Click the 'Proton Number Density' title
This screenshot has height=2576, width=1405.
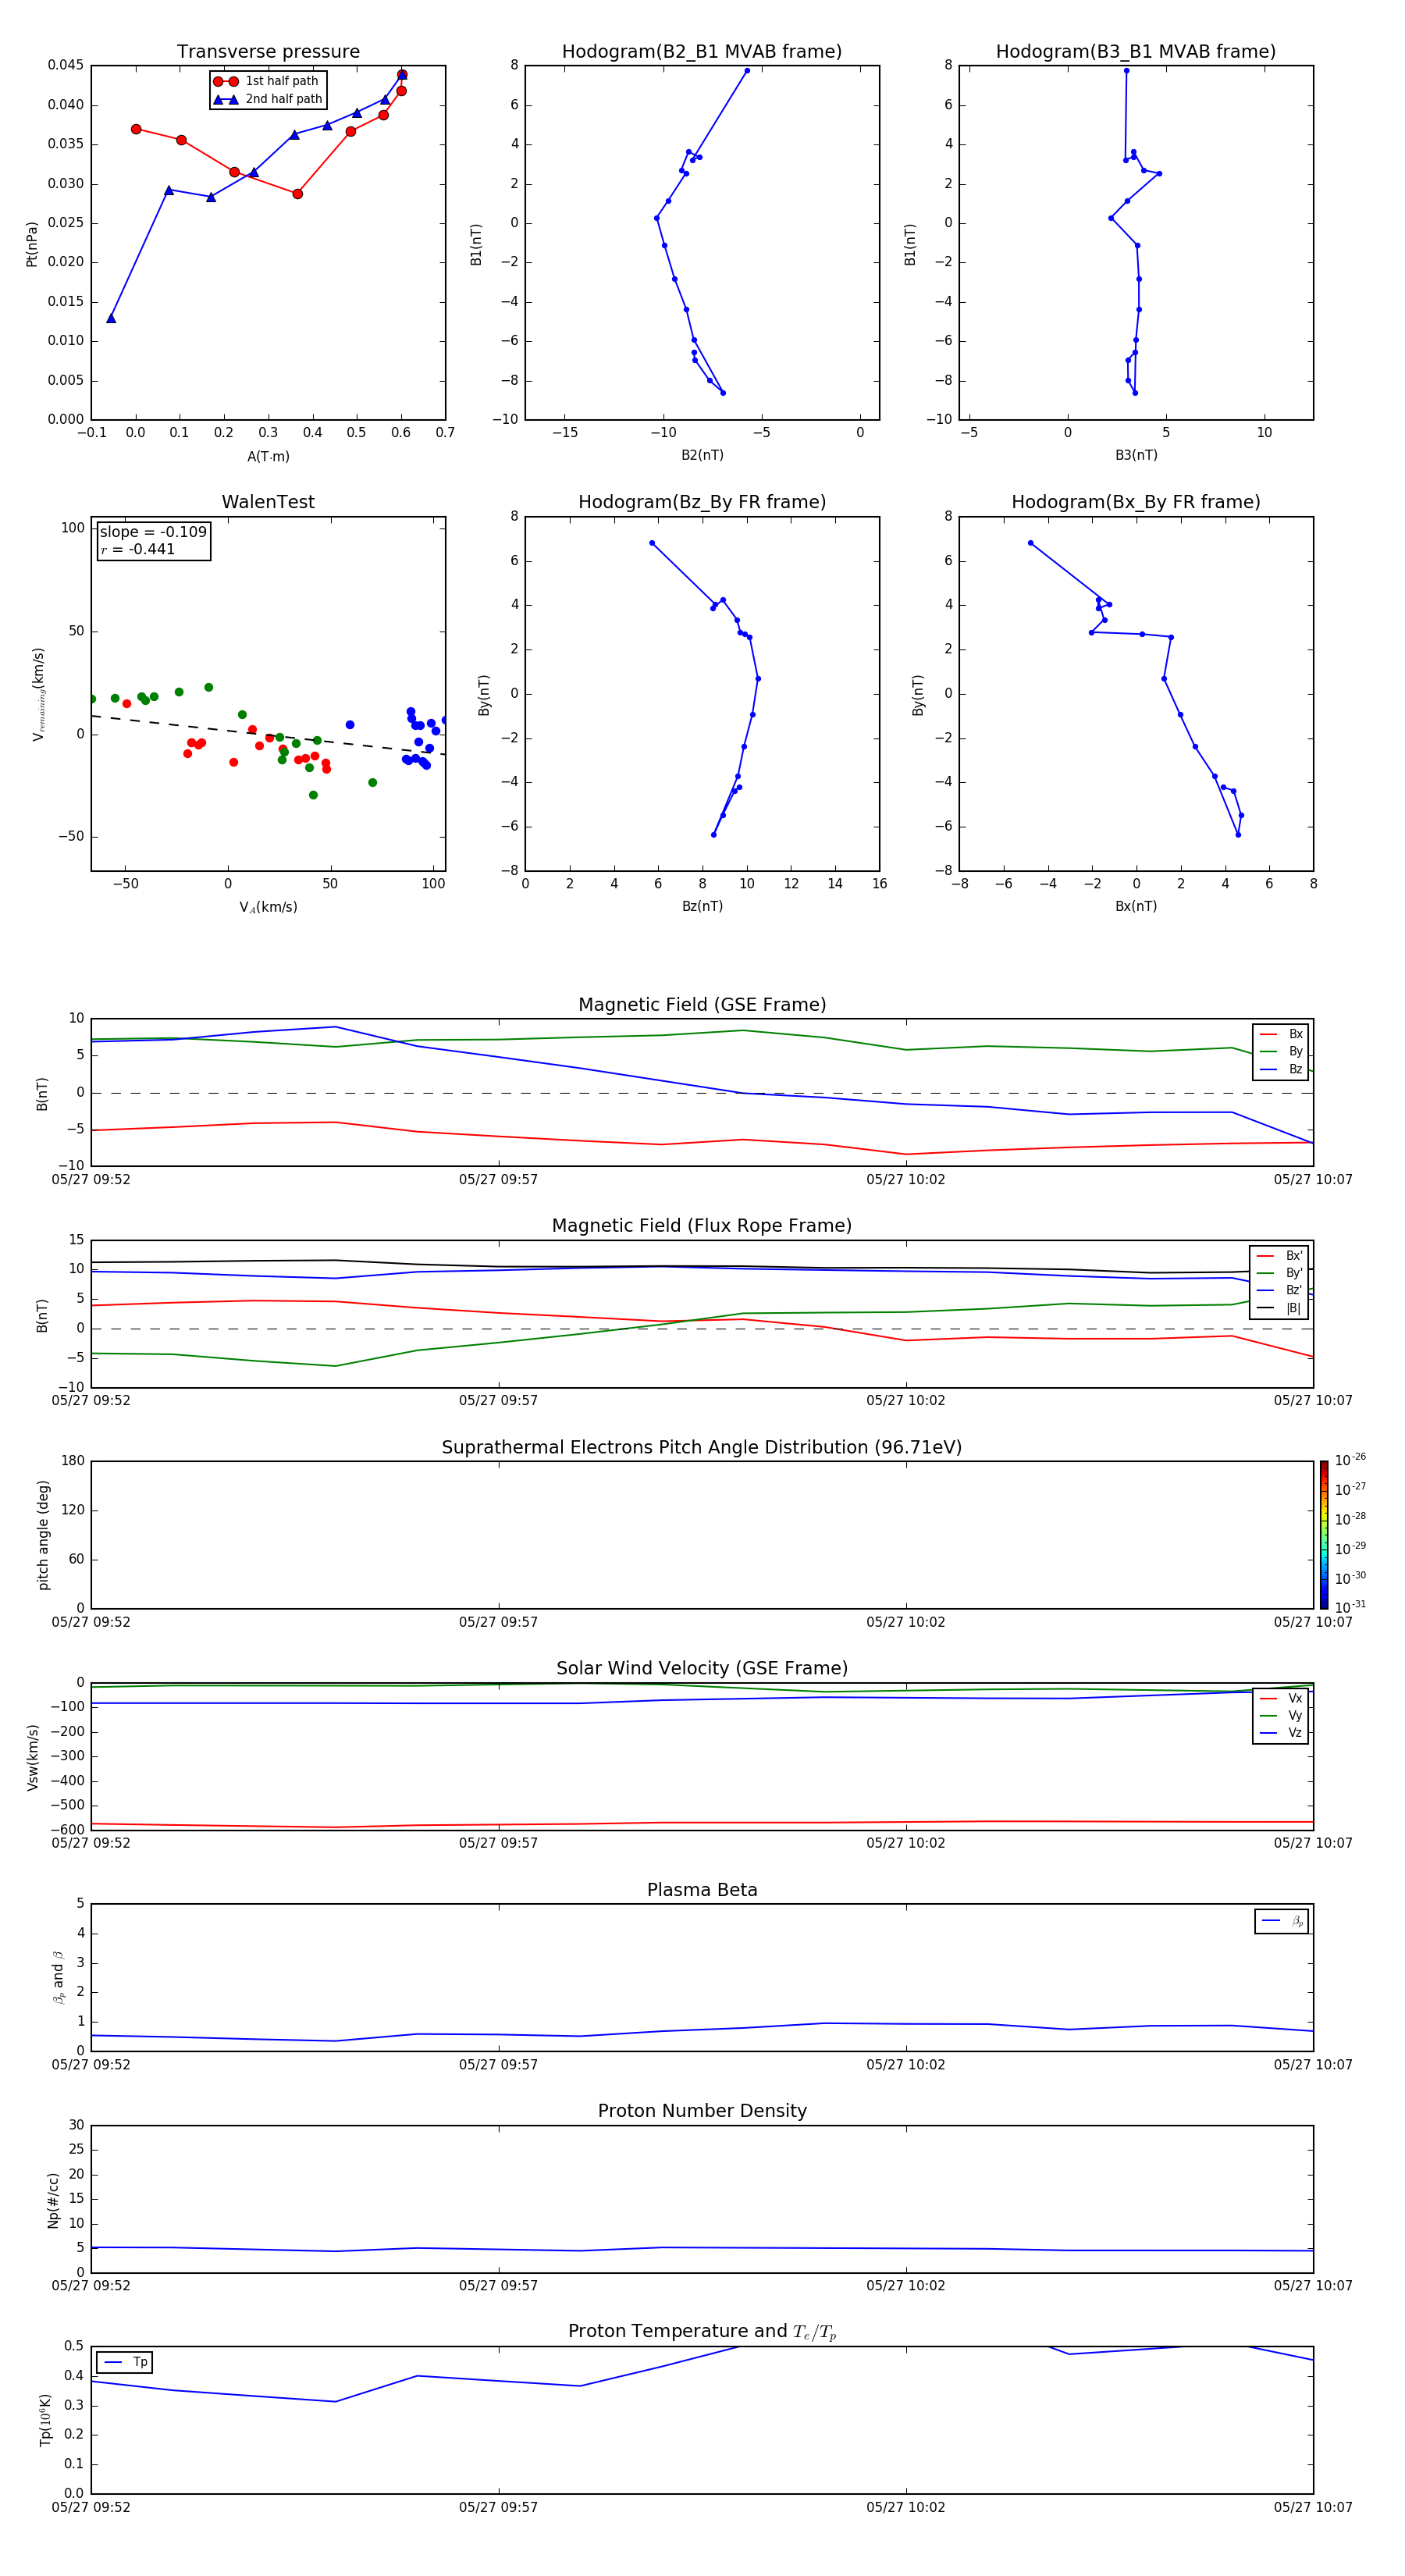(702, 2111)
